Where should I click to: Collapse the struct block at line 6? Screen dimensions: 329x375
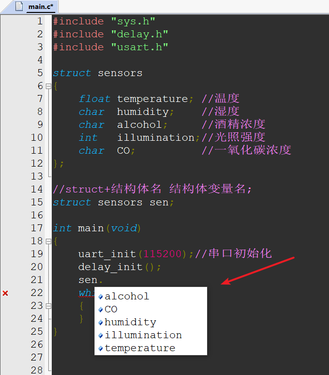(48, 86)
